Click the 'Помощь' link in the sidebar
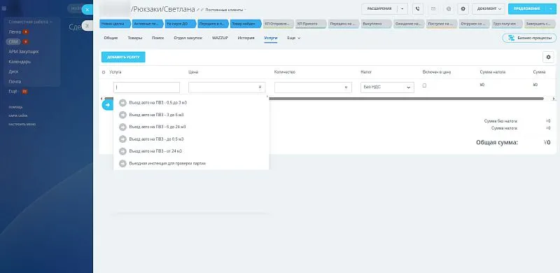 tap(15, 107)
